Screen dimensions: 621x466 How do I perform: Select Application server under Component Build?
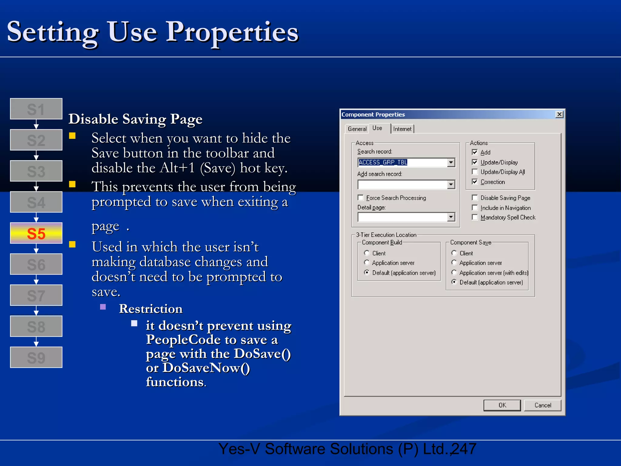(367, 263)
